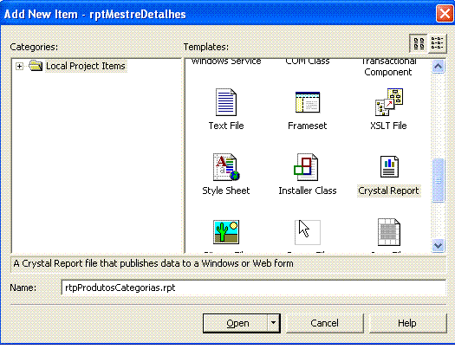Image resolution: width=455 pixels, height=349 pixels.
Task: Select Local Project Items folder category
Action: pos(86,66)
